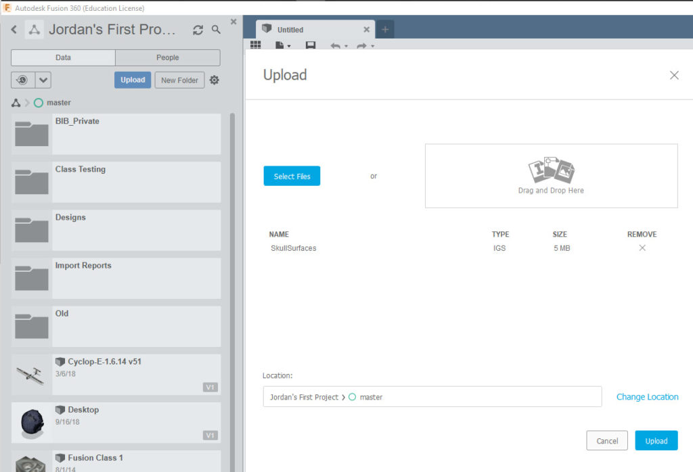The image size is (693, 472).
Task: Click the Change Location link
Action: pyautogui.click(x=647, y=397)
